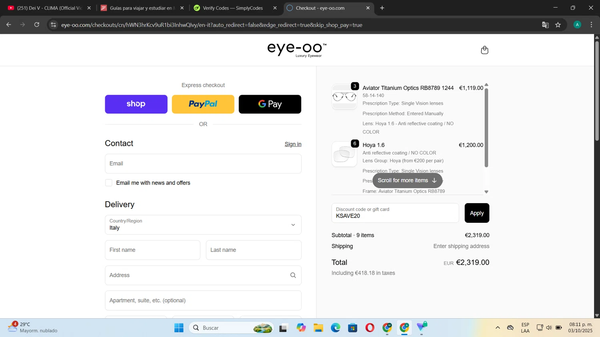Open the volume control in system tray
Image resolution: width=600 pixels, height=337 pixels.
(549, 328)
